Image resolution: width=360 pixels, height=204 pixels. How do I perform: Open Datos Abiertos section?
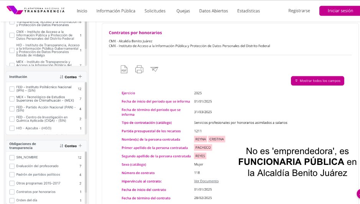214,11
